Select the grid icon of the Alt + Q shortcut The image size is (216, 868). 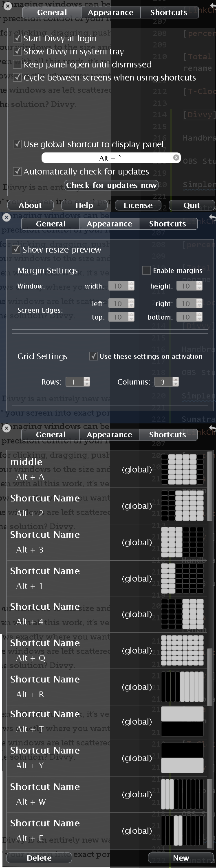tap(182, 650)
